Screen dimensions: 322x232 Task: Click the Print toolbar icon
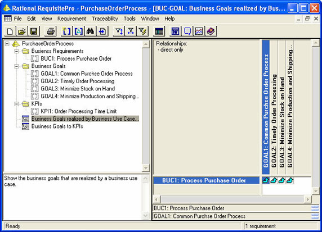point(50,31)
